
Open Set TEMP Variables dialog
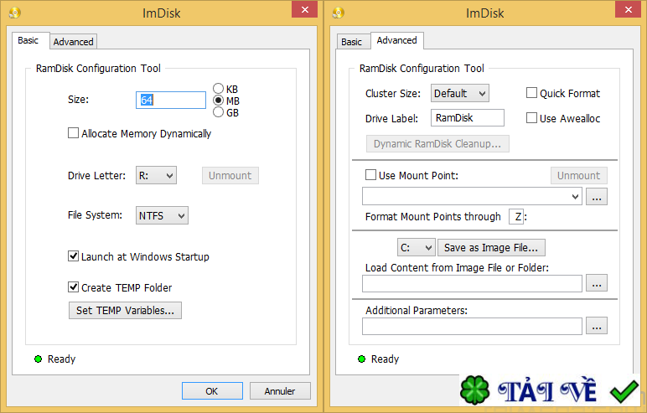125,310
